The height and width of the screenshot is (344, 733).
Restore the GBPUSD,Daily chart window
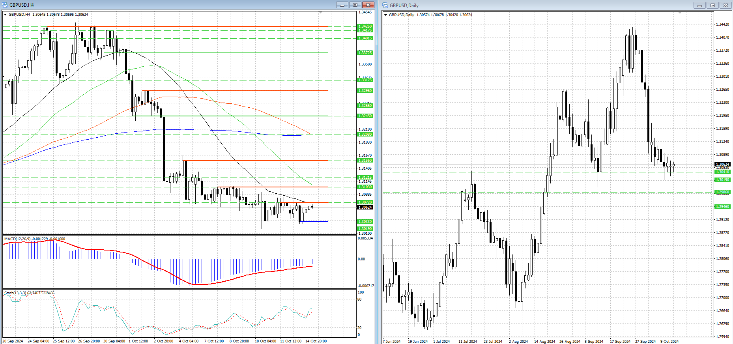click(x=712, y=5)
